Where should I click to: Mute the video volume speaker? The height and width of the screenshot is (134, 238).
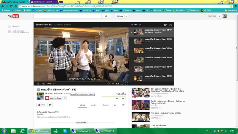[44, 84]
